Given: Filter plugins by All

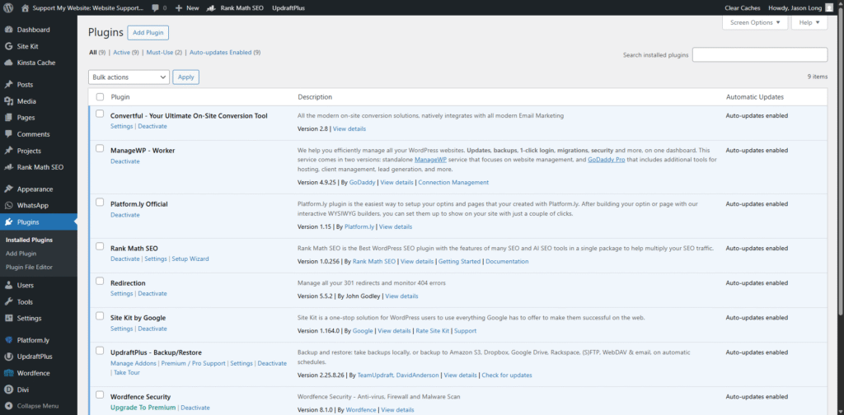Looking at the screenshot, I should pyautogui.click(x=93, y=53).
